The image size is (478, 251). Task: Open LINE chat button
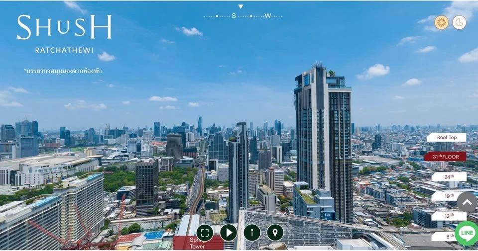(467, 233)
